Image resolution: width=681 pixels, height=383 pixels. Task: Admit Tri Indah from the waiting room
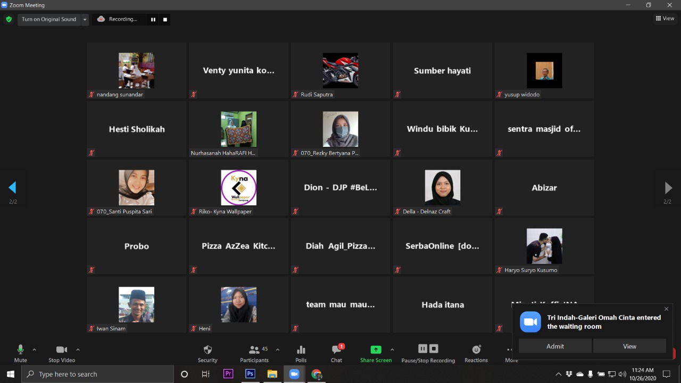[x=555, y=346]
